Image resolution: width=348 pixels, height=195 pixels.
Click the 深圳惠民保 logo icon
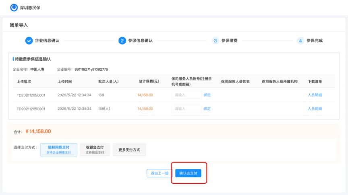point(14,8)
